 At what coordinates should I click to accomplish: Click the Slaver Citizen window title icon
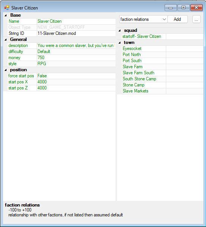(x=7, y=8)
